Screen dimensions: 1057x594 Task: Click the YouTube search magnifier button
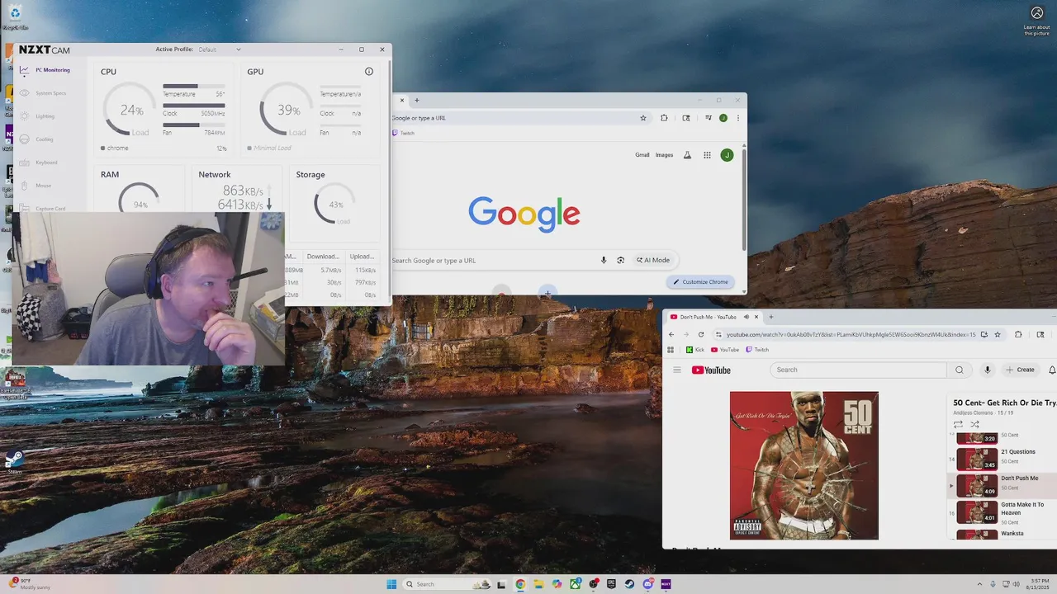pyautogui.click(x=960, y=370)
